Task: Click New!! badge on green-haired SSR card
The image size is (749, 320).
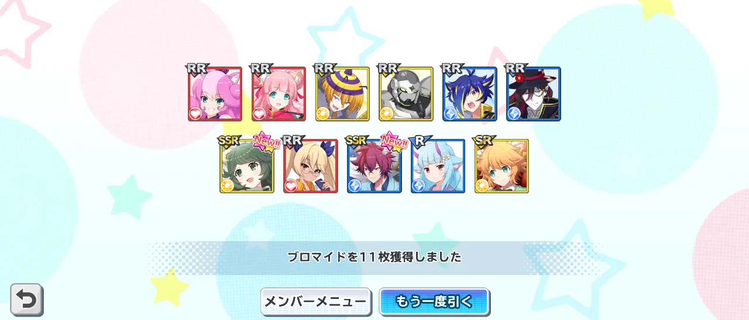Action: (x=266, y=141)
